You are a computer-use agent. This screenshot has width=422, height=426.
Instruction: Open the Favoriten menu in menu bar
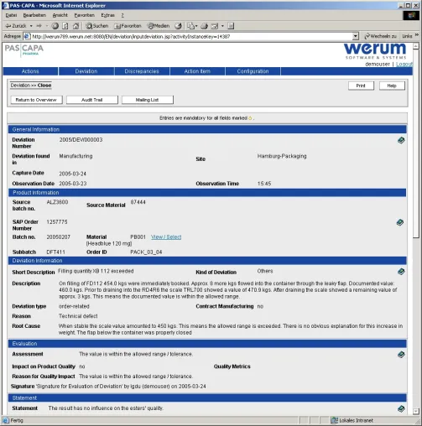tap(85, 15)
